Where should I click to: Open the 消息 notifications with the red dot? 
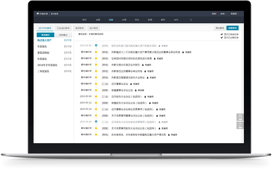(x=214, y=14)
